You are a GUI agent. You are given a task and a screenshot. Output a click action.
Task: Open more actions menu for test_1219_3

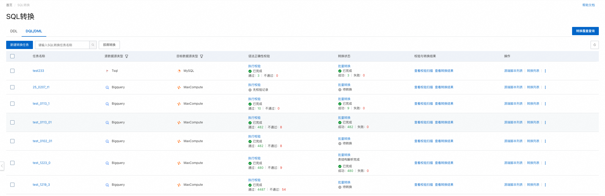pos(545,185)
